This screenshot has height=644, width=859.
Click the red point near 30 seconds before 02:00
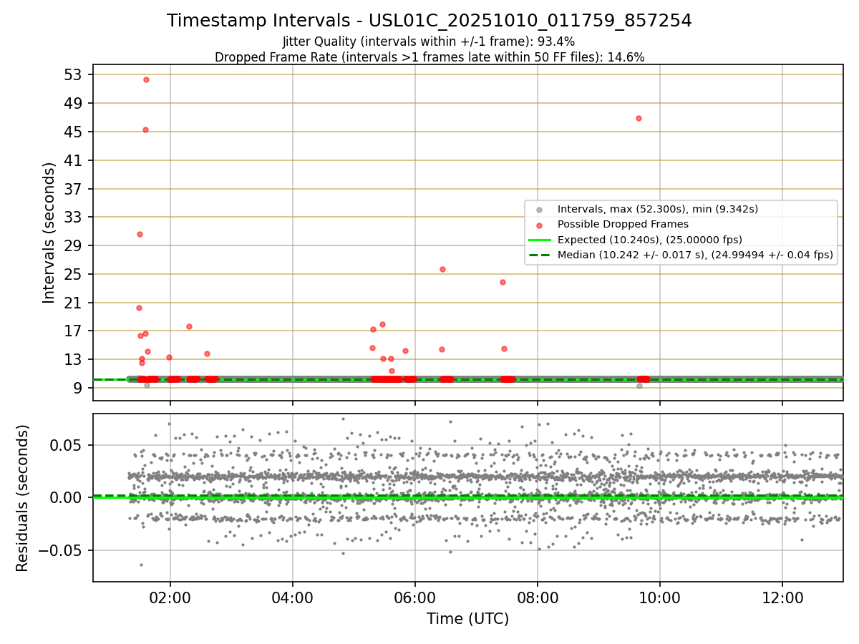click(x=140, y=234)
